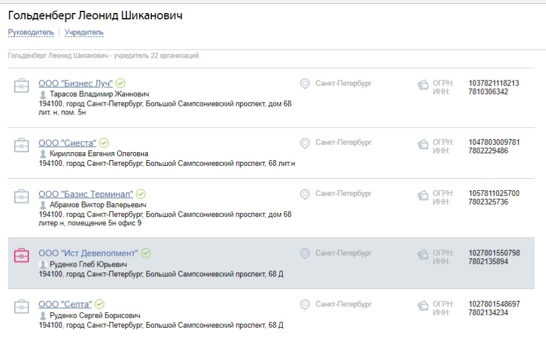Viewport: 546px width, 339px height.
Task: Click the briefcase icon beside ООО "Селта"
Action: pos(21,307)
